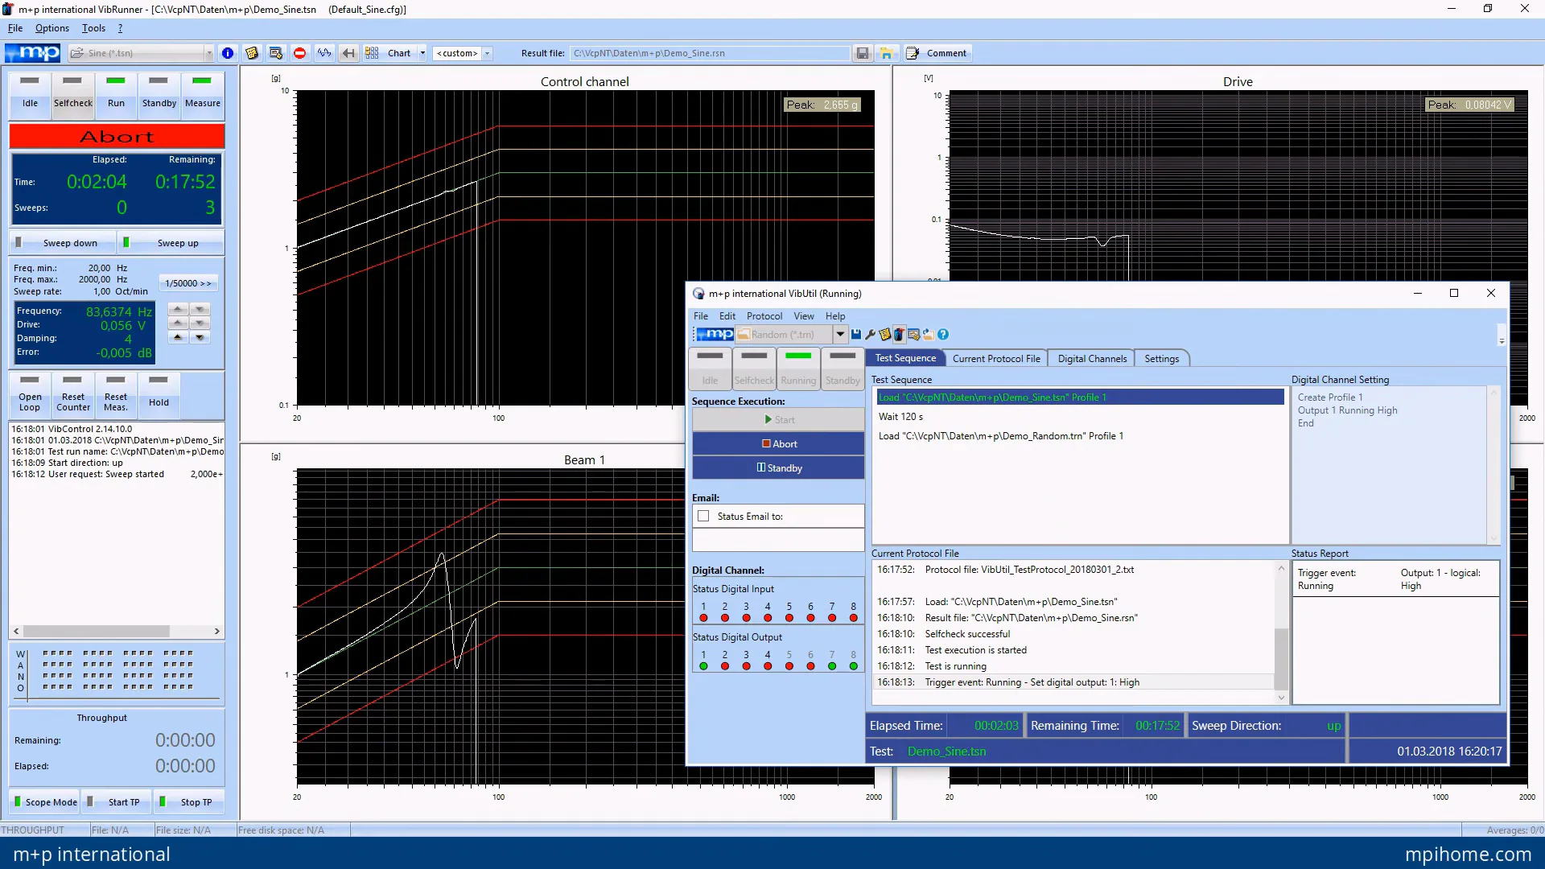Click digital output indicator 8 in VibUtil
Image resolution: width=1545 pixels, height=869 pixels.
[x=854, y=666]
